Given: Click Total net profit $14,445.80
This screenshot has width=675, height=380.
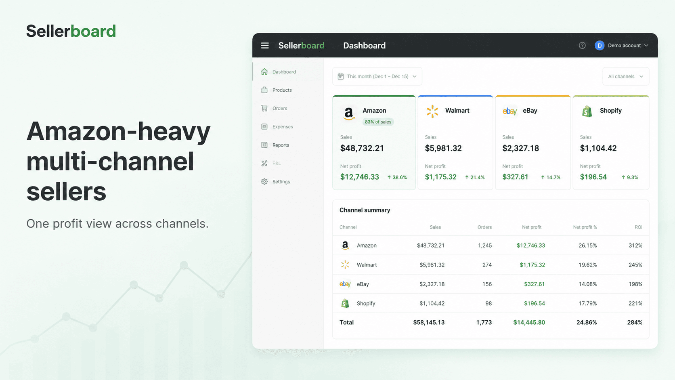Looking at the screenshot, I should [x=529, y=322].
